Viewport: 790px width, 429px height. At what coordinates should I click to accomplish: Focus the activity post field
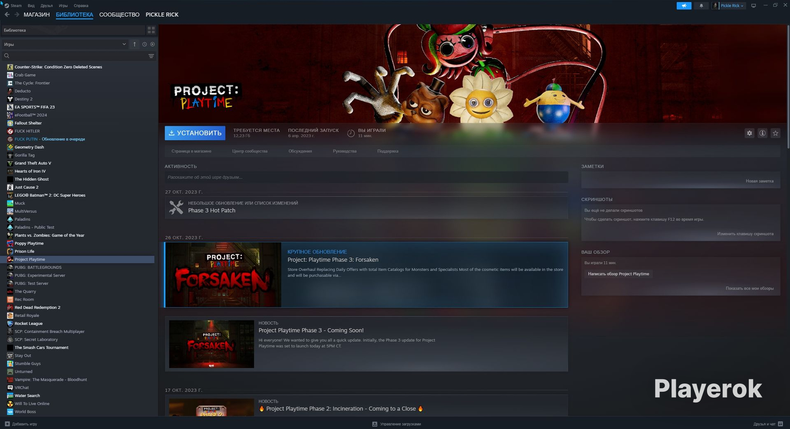coord(366,177)
